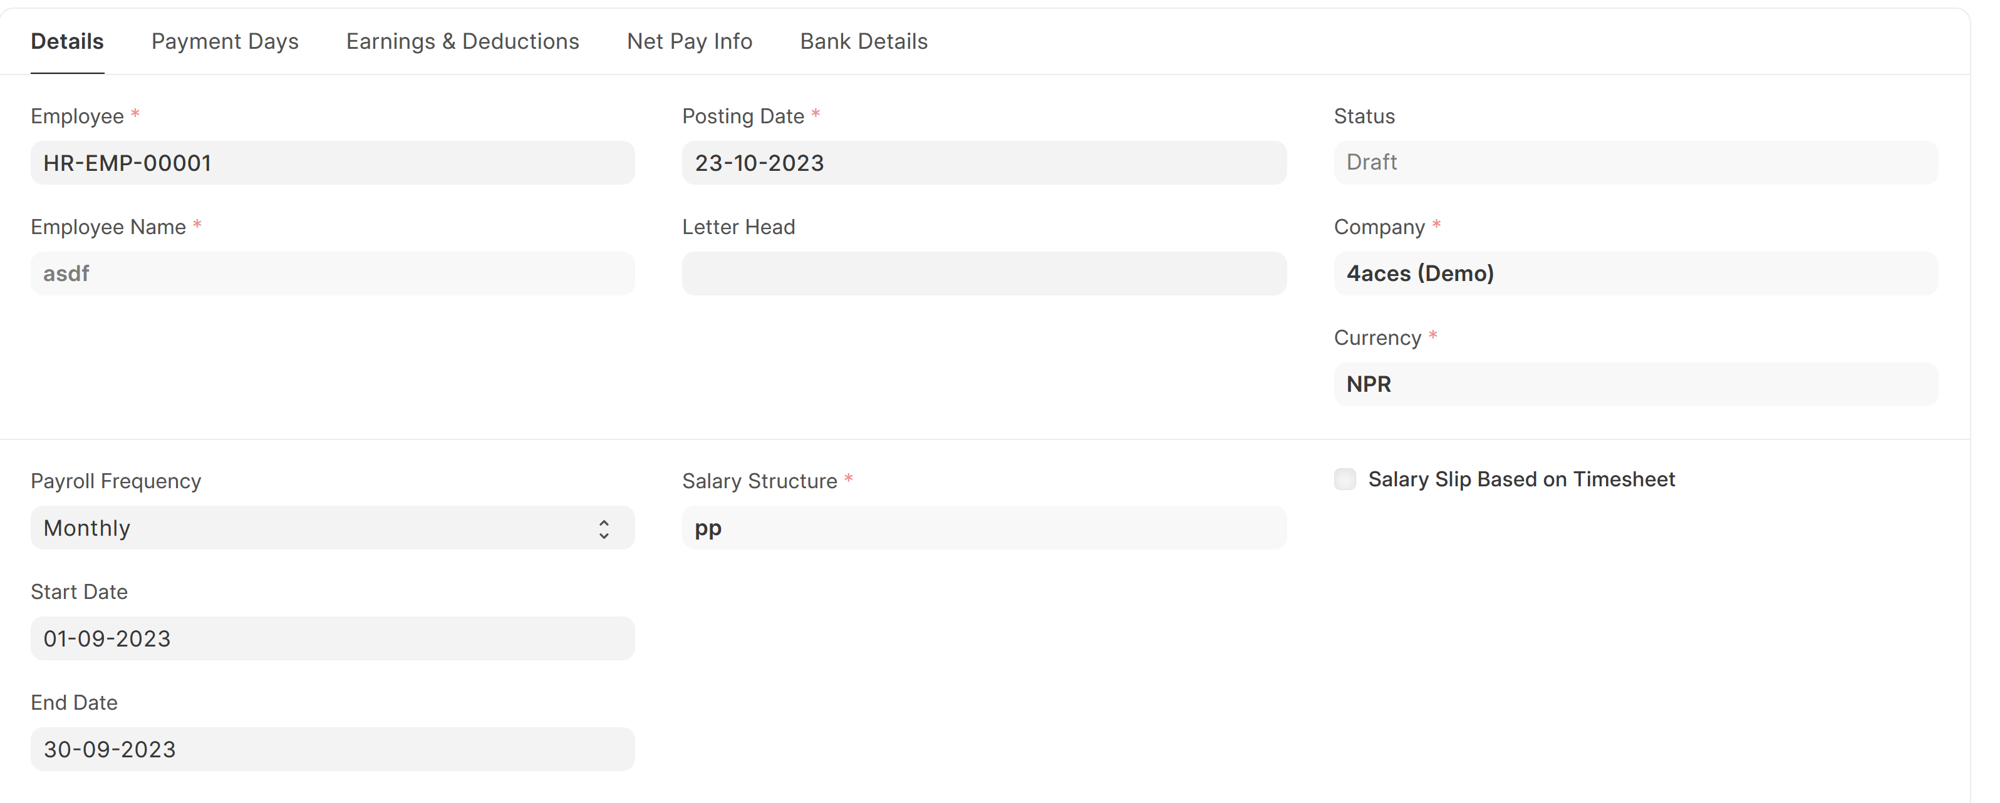Focus the empty Letter Head field
Image resolution: width=2000 pixels, height=803 pixels.
click(x=983, y=273)
